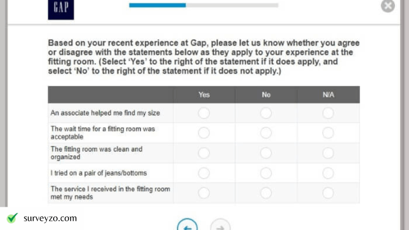Image resolution: width=409 pixels, height=230 pixels.
Task: Pick N/A for tried on jeans/bottoms
Action: click(328, 173)
